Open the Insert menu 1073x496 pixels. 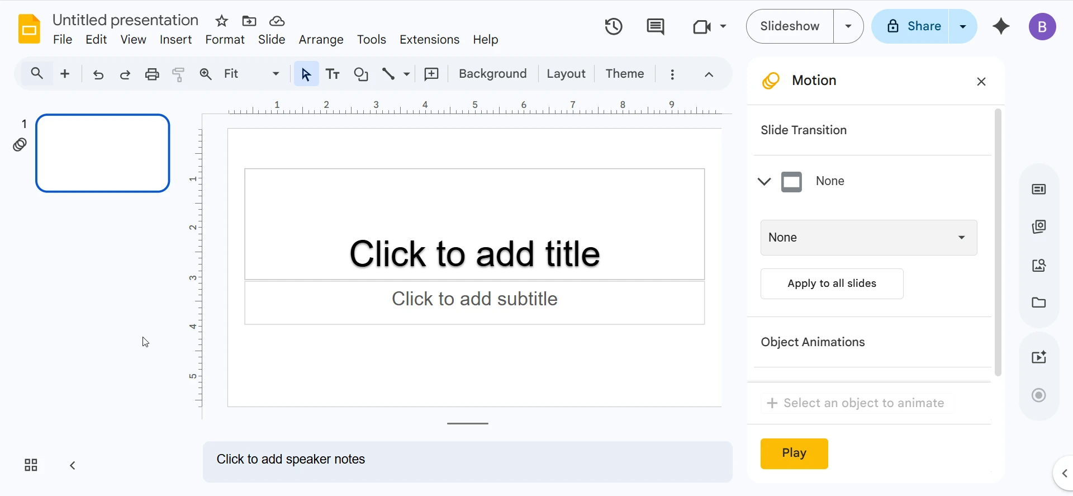point(175,40)
